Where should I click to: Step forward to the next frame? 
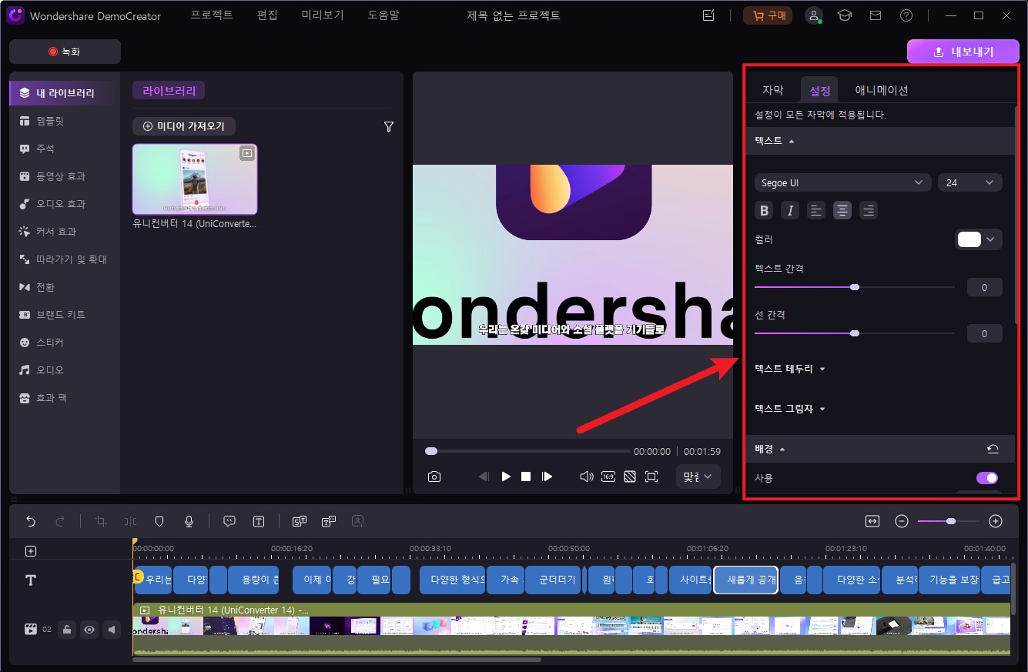pos(547,476)
